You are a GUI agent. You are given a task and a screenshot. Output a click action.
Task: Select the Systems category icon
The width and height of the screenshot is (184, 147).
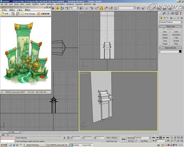pos(182,18)
